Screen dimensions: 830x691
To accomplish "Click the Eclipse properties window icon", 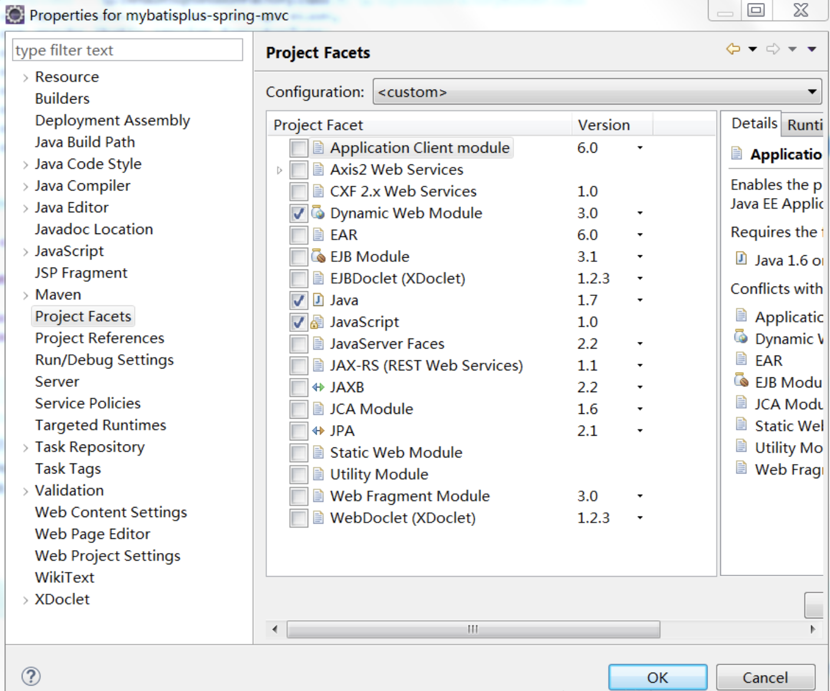I will point(15,14).
